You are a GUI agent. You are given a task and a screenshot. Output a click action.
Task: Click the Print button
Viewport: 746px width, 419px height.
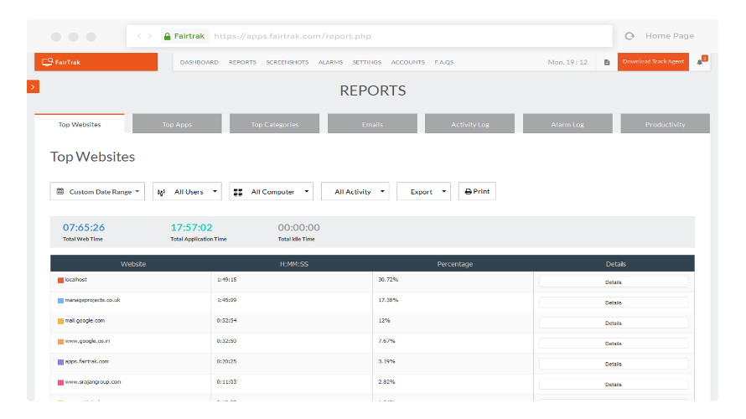pyautogui.click(x=477, y=191)
